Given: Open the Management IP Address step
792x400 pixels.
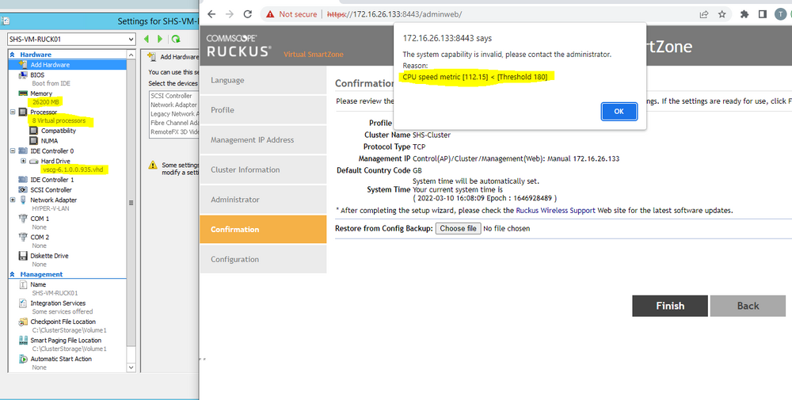Looking at the screenshot, I should tap(263, 140).
